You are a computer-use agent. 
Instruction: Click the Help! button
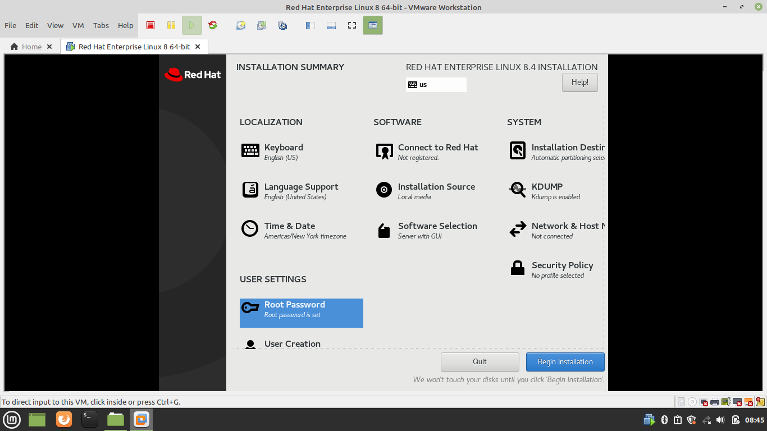point(580,82)
